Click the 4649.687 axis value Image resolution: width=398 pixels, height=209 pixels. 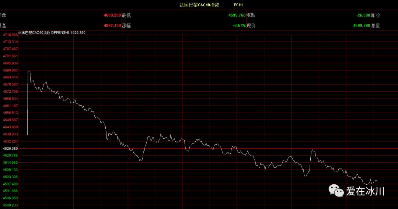point(10,120)
